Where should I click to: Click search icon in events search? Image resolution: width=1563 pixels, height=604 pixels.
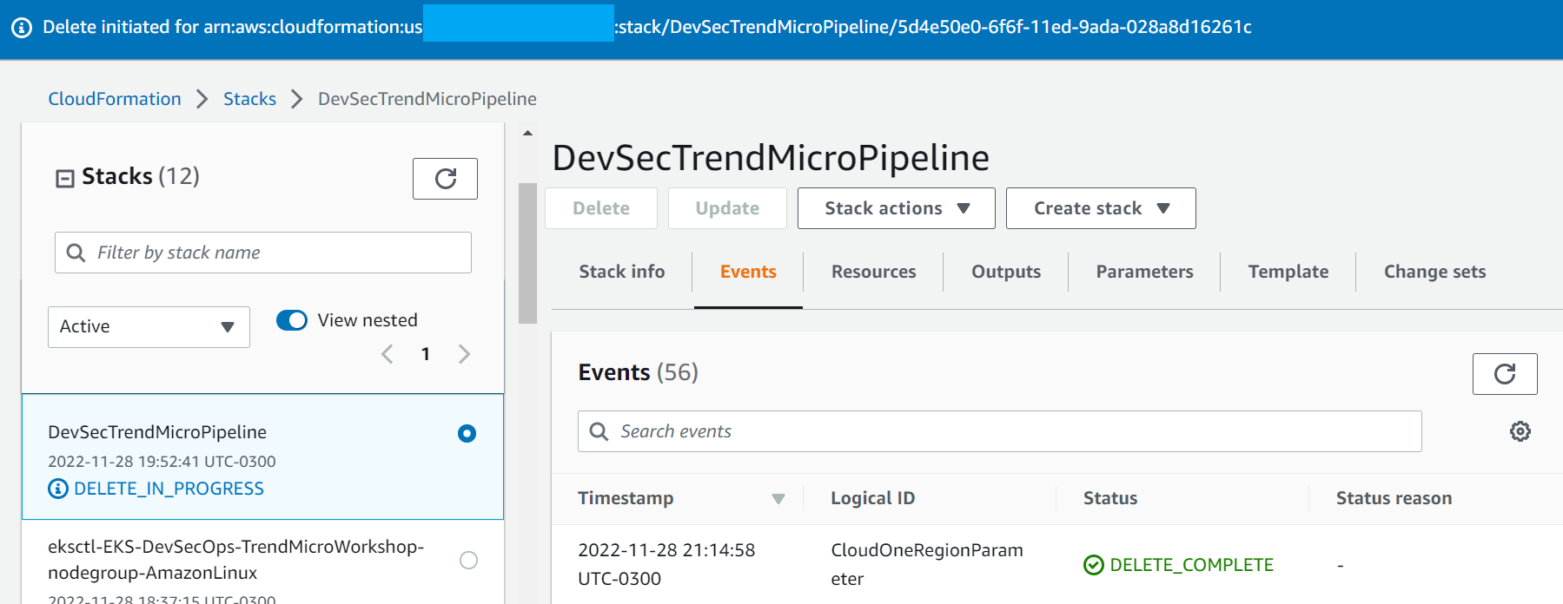[x=599, y=431]
